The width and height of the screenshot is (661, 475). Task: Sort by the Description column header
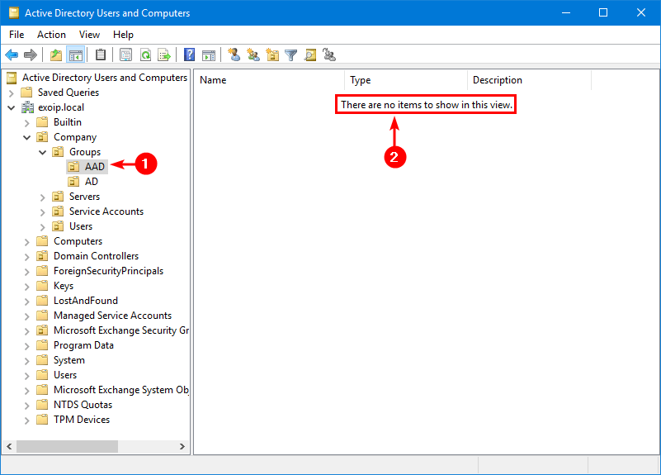530,80
